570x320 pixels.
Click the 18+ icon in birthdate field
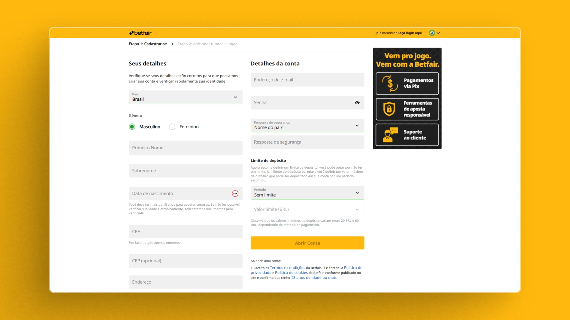tap(235, 193)
